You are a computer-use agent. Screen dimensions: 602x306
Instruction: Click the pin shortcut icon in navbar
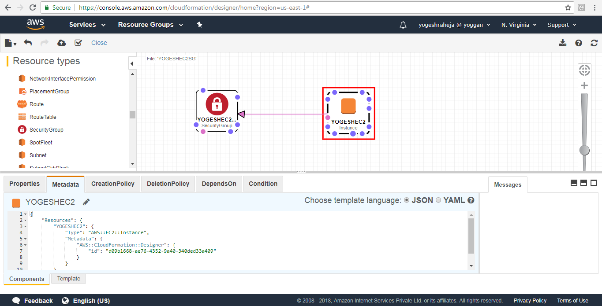tap(199, 25)
